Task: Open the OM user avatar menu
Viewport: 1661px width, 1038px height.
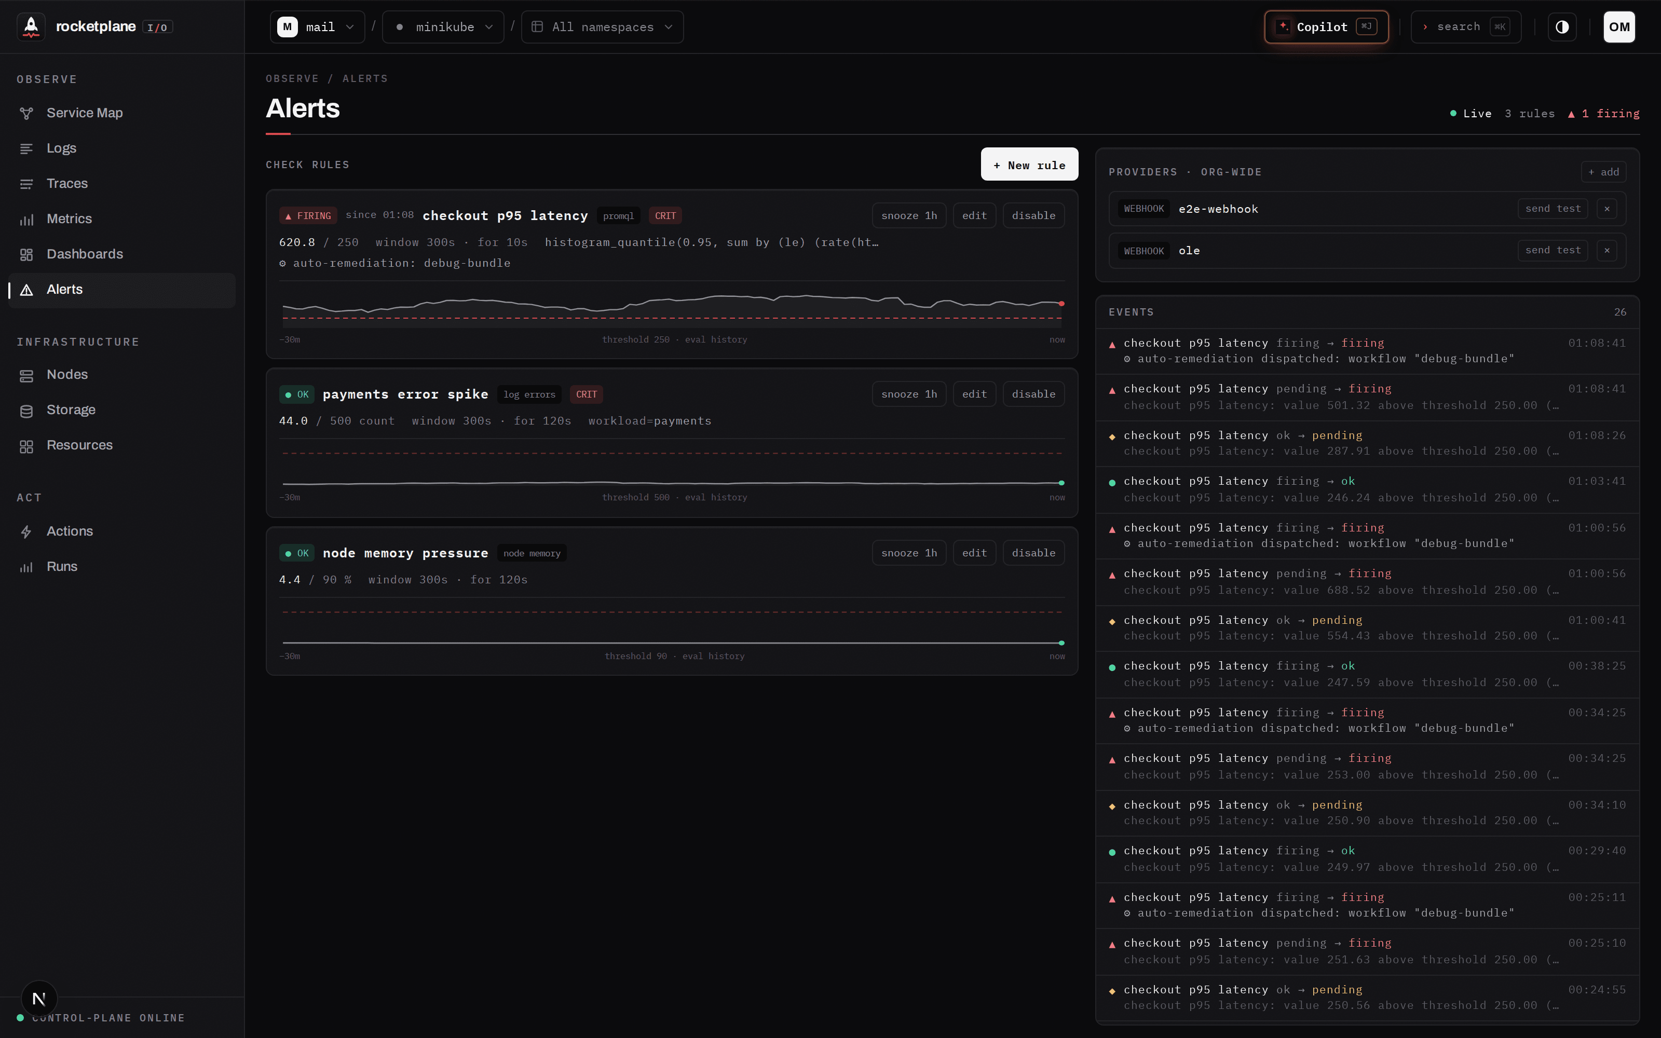Action: (1619, 27)
